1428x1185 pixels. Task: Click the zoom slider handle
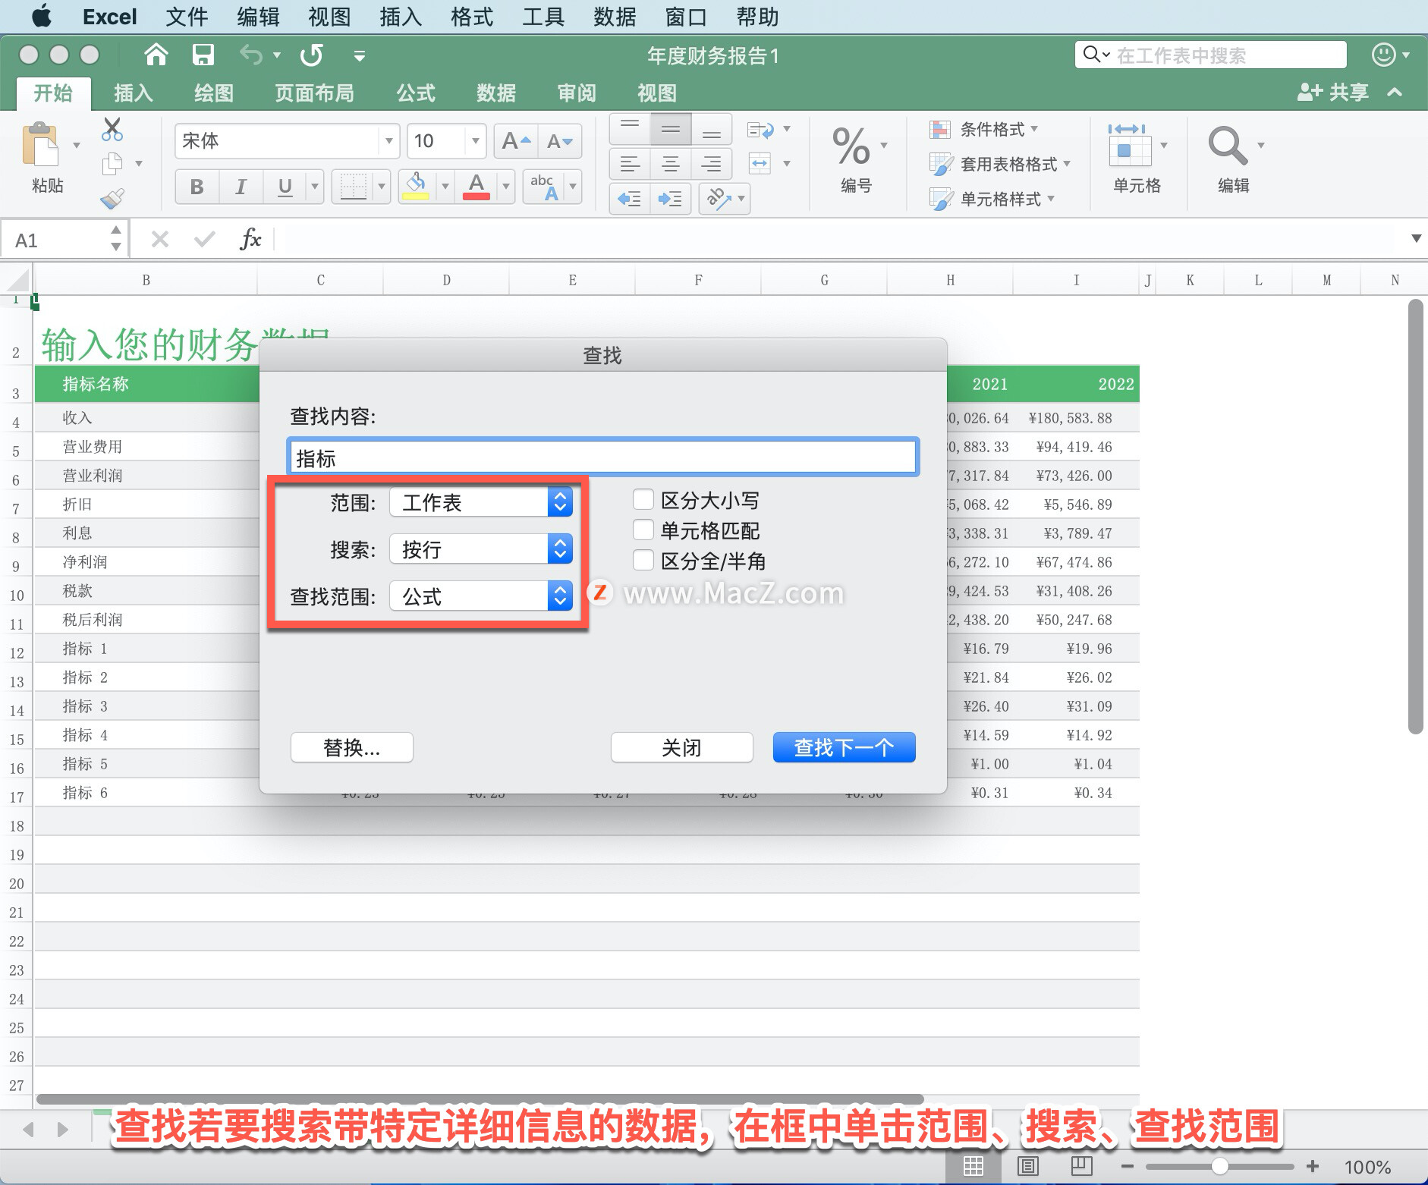[x=1219, y=1166]
